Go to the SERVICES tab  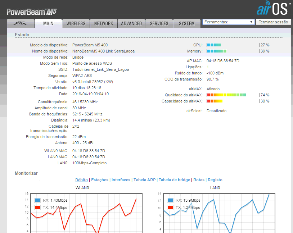click(x=159, y=23)
